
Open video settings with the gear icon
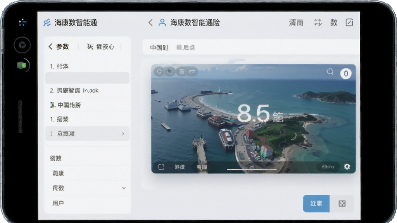tap(347, 166)
